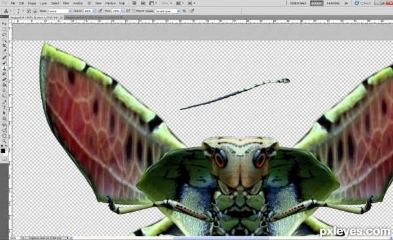Open the Layer menu
This screenshot has width=393, height=240.
pos(43,3)
